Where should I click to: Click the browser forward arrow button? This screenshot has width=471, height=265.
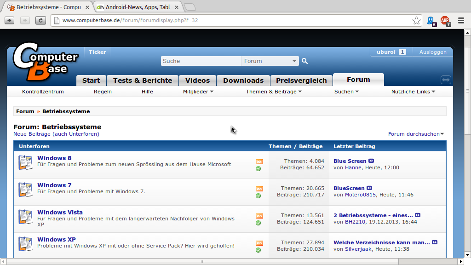(x=25, y=20)
